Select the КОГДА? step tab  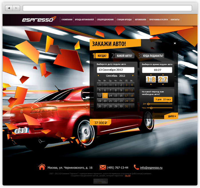(x=102, y=56)
